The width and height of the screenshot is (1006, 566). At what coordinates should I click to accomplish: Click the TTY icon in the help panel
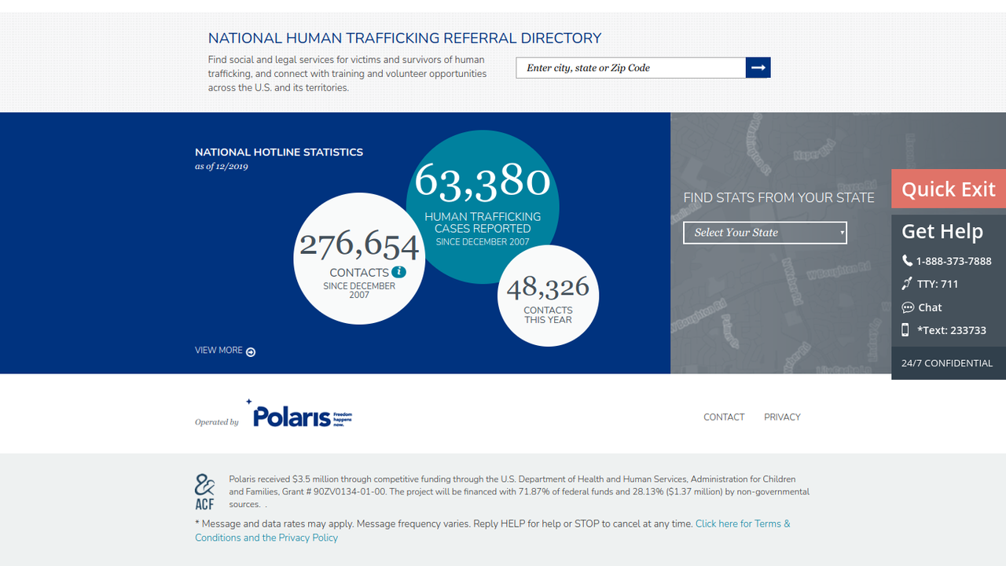tap(907, 284)
